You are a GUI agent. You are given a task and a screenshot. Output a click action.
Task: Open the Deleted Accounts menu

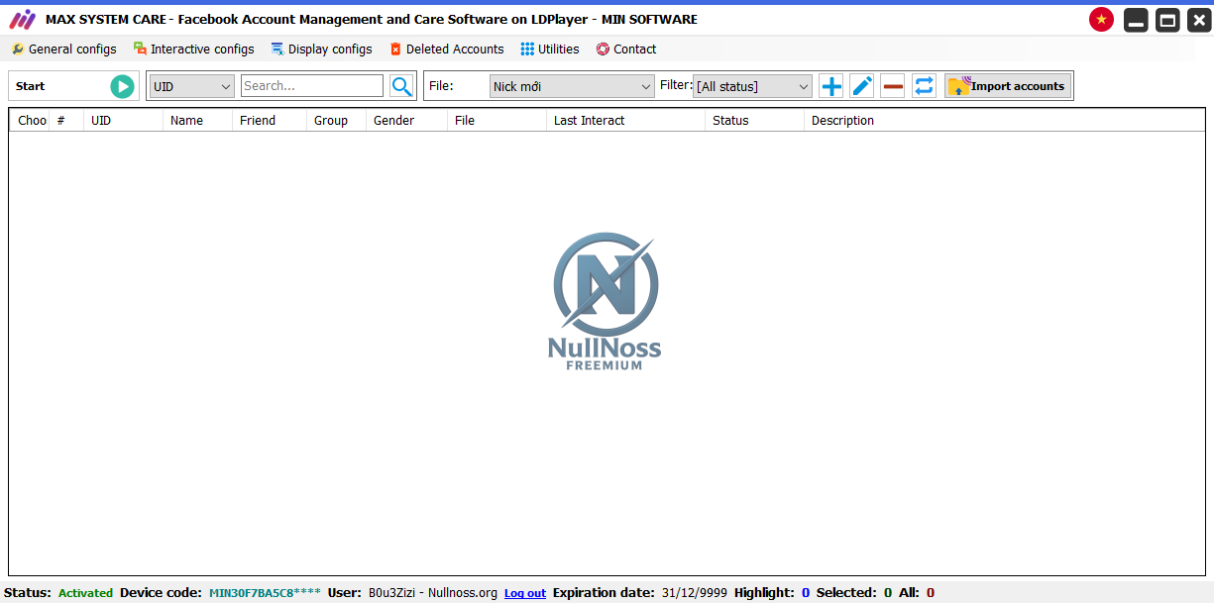coord(446,49)
